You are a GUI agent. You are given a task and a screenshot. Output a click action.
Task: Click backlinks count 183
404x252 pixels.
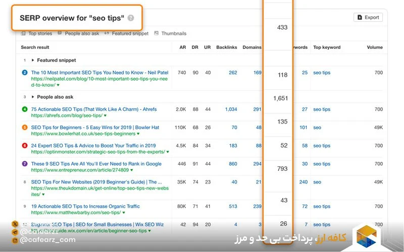click(x=233, y=146)
